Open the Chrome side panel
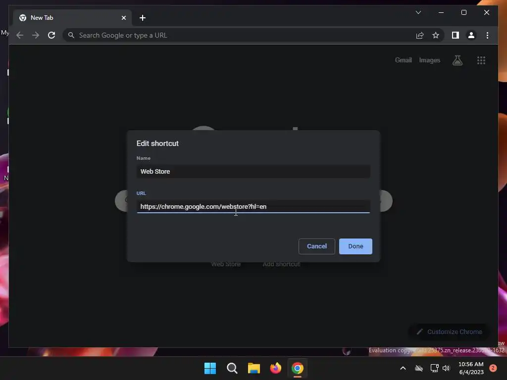 [456, 35]
